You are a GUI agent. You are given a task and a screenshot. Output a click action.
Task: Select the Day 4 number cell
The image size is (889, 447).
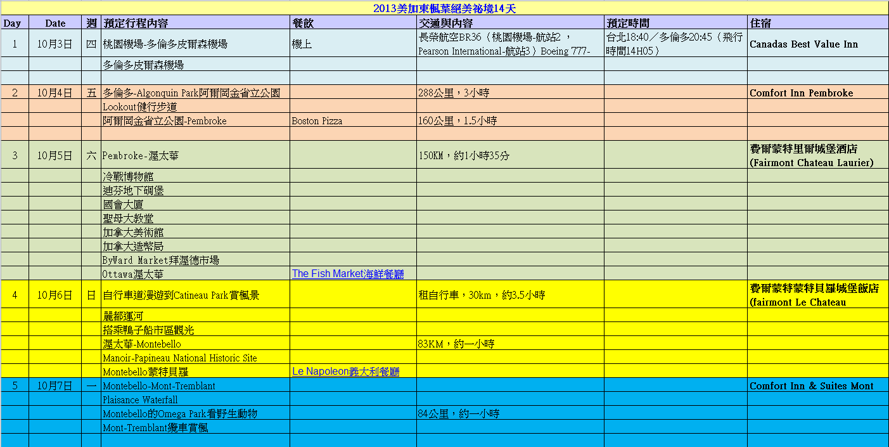pyautogui.click(x=15, y=295)
